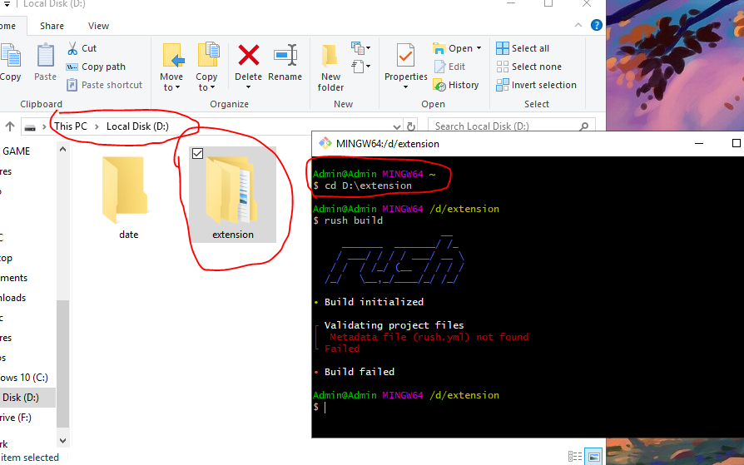Screen dimensions: 744x465
Task: Select drive (F:) in navigation pane
Action: [16, 418]
